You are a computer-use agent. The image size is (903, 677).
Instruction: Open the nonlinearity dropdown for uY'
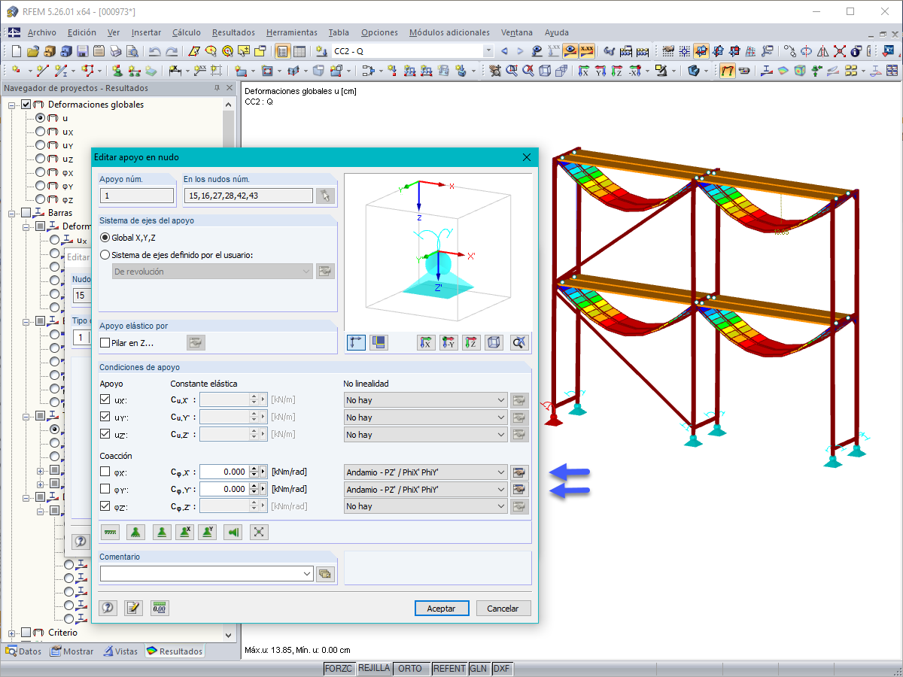(x=426, y=417)
